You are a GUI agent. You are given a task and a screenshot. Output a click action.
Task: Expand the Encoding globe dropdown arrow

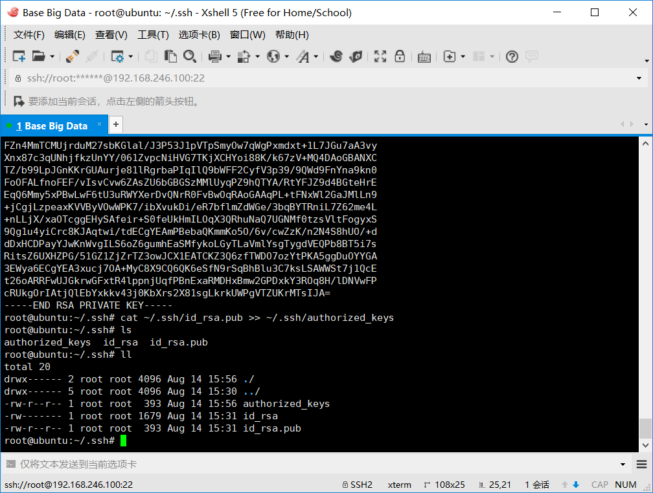tap(286, 56)
